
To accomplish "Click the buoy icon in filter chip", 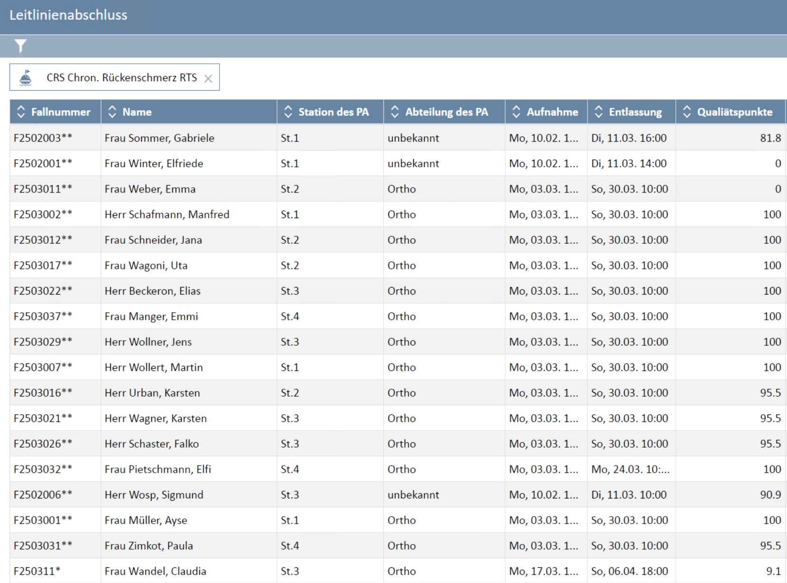I will [26, 77].
